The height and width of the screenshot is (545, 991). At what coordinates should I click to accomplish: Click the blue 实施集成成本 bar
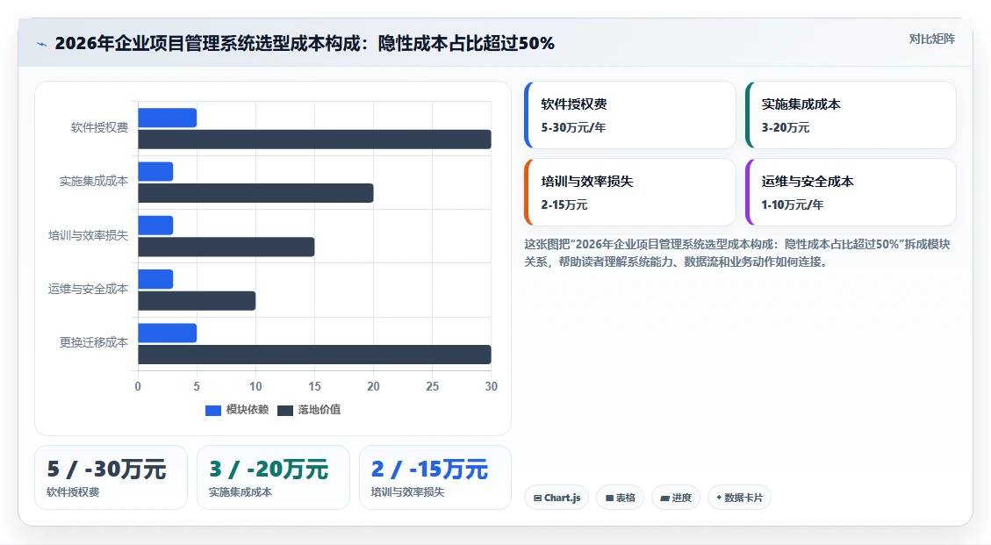155,171
